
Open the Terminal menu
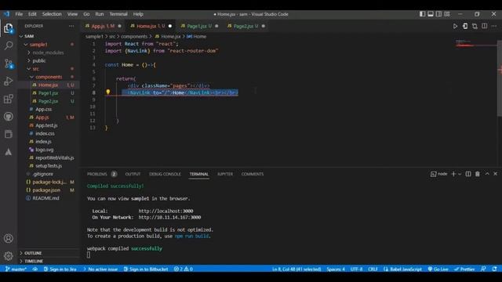coord(118,14)
